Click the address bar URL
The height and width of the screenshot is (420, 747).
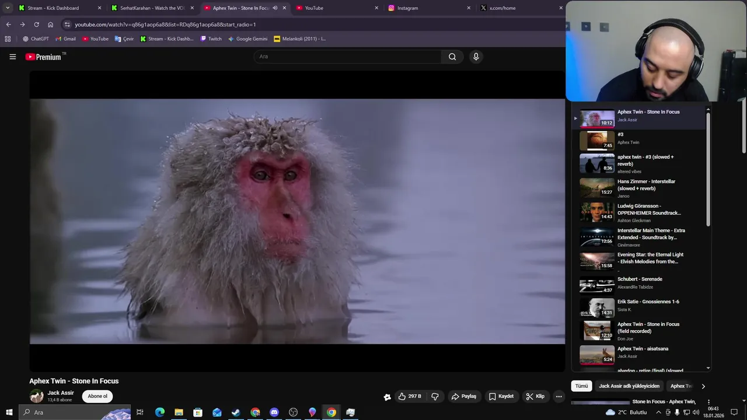[165, 24]
